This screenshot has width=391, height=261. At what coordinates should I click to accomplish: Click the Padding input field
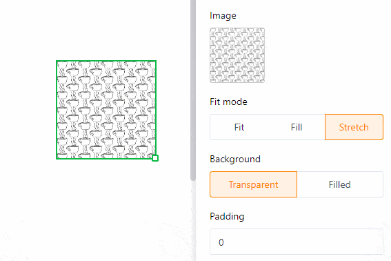[297, 242]
